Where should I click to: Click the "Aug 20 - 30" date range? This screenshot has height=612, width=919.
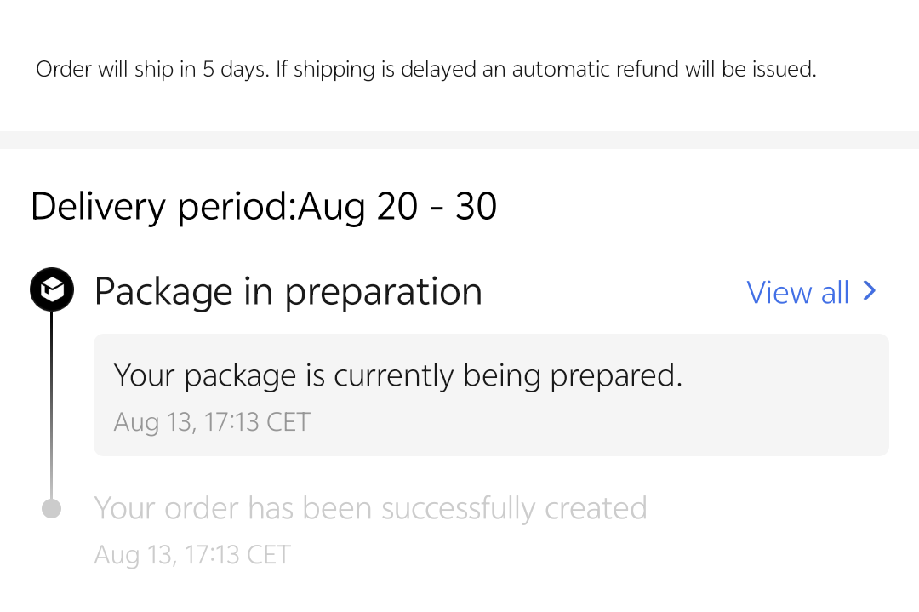coord(397,207)
